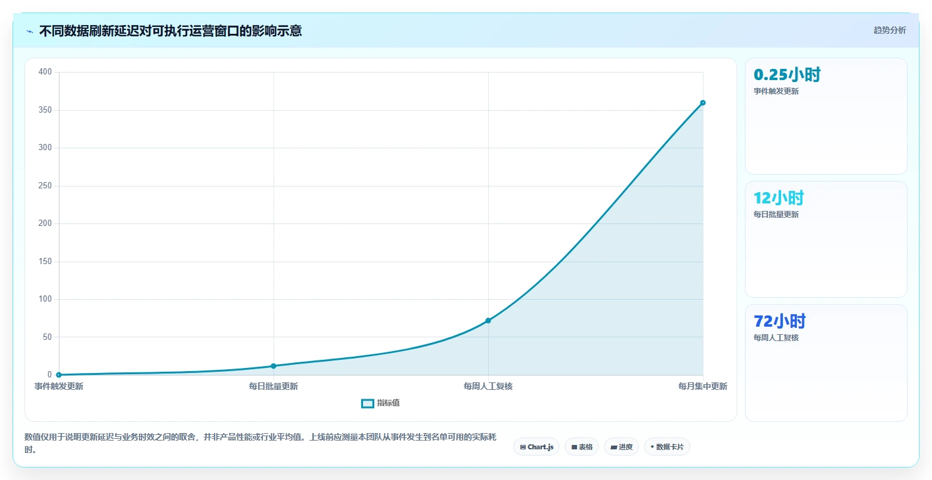Click the 每日批量更新 data point on the chart
This screenshot has height=480, width=932.
[274, 366]
